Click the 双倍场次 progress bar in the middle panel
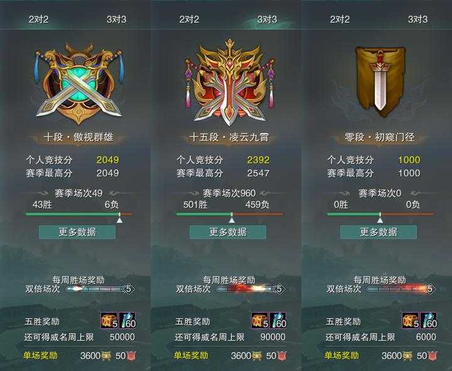452x371 pixels. [x=247, y=289]
